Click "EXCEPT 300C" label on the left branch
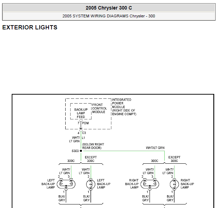 [91, 159]
